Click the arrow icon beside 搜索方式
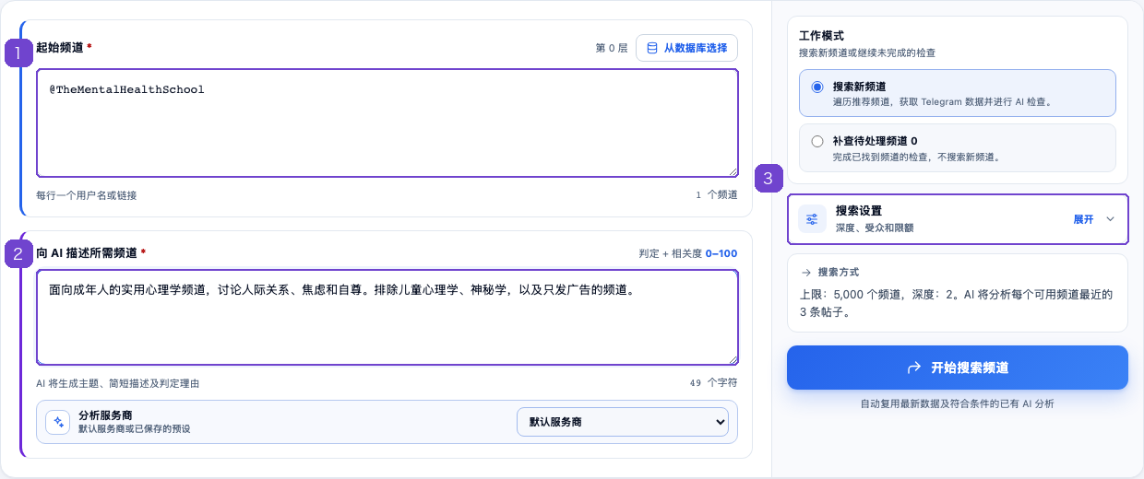Viewport: 1144px width, 479px height. pos(805,273)
